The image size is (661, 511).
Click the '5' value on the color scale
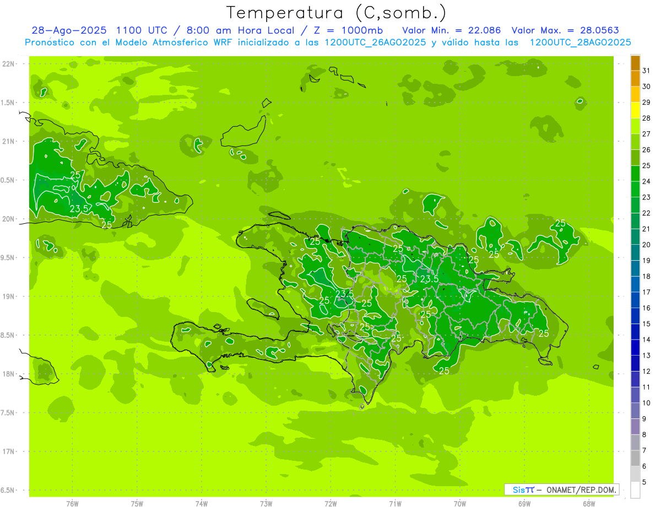coord(644,482)
